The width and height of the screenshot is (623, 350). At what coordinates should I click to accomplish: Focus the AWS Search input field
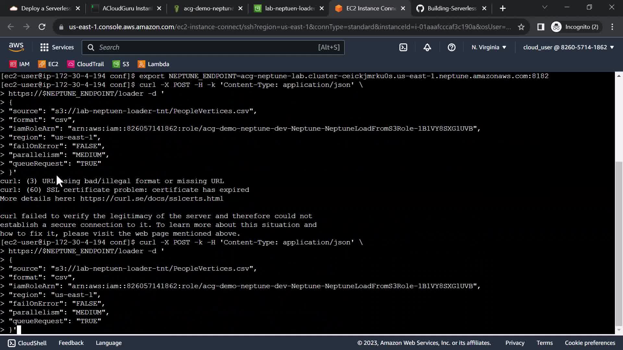tap(208, 47)
